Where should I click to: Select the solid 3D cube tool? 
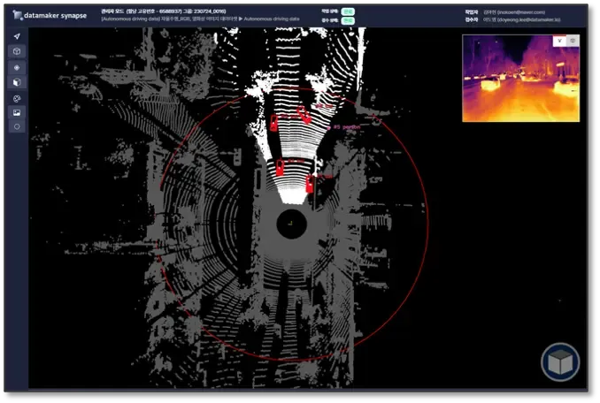(x=17, y=82)
